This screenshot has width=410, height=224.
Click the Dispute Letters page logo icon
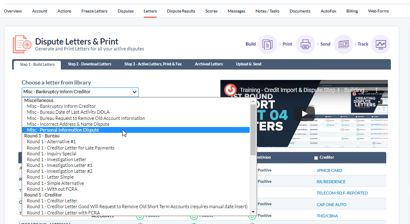pos(22,44)
